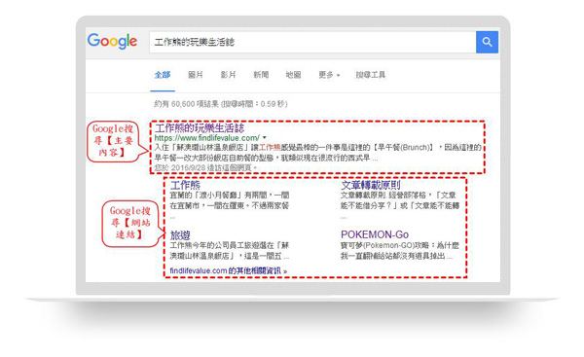
Task: Select the 全部 tab
Action: point(163,75)
